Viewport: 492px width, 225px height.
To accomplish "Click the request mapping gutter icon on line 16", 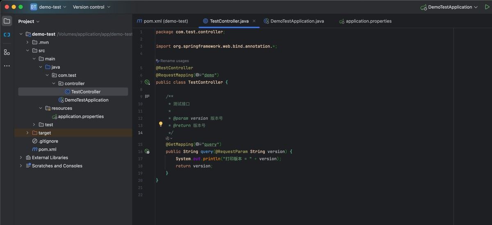I will [147, 152].
